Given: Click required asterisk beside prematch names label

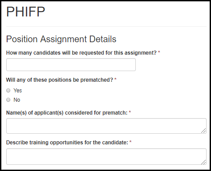Looking at the screenshot, I should 130,112.
